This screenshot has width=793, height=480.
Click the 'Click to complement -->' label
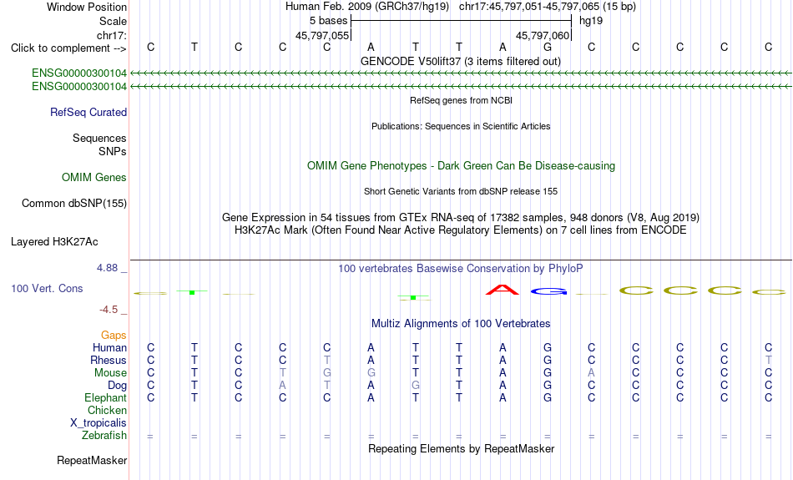coord(68,48)
